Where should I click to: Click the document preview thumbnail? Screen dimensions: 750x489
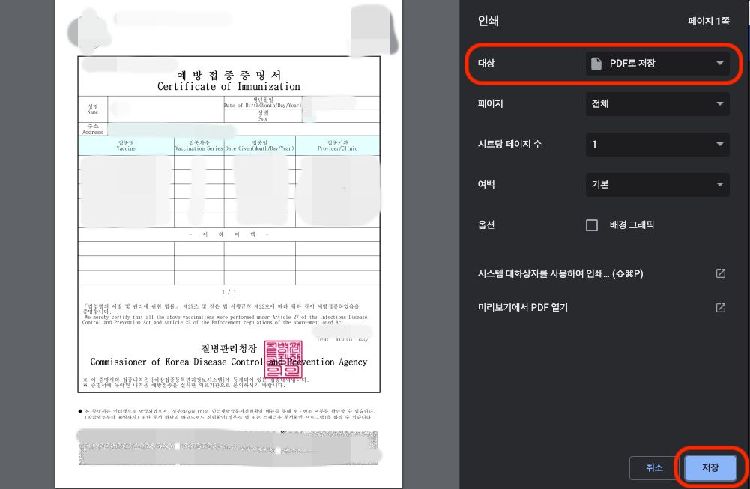229,225
